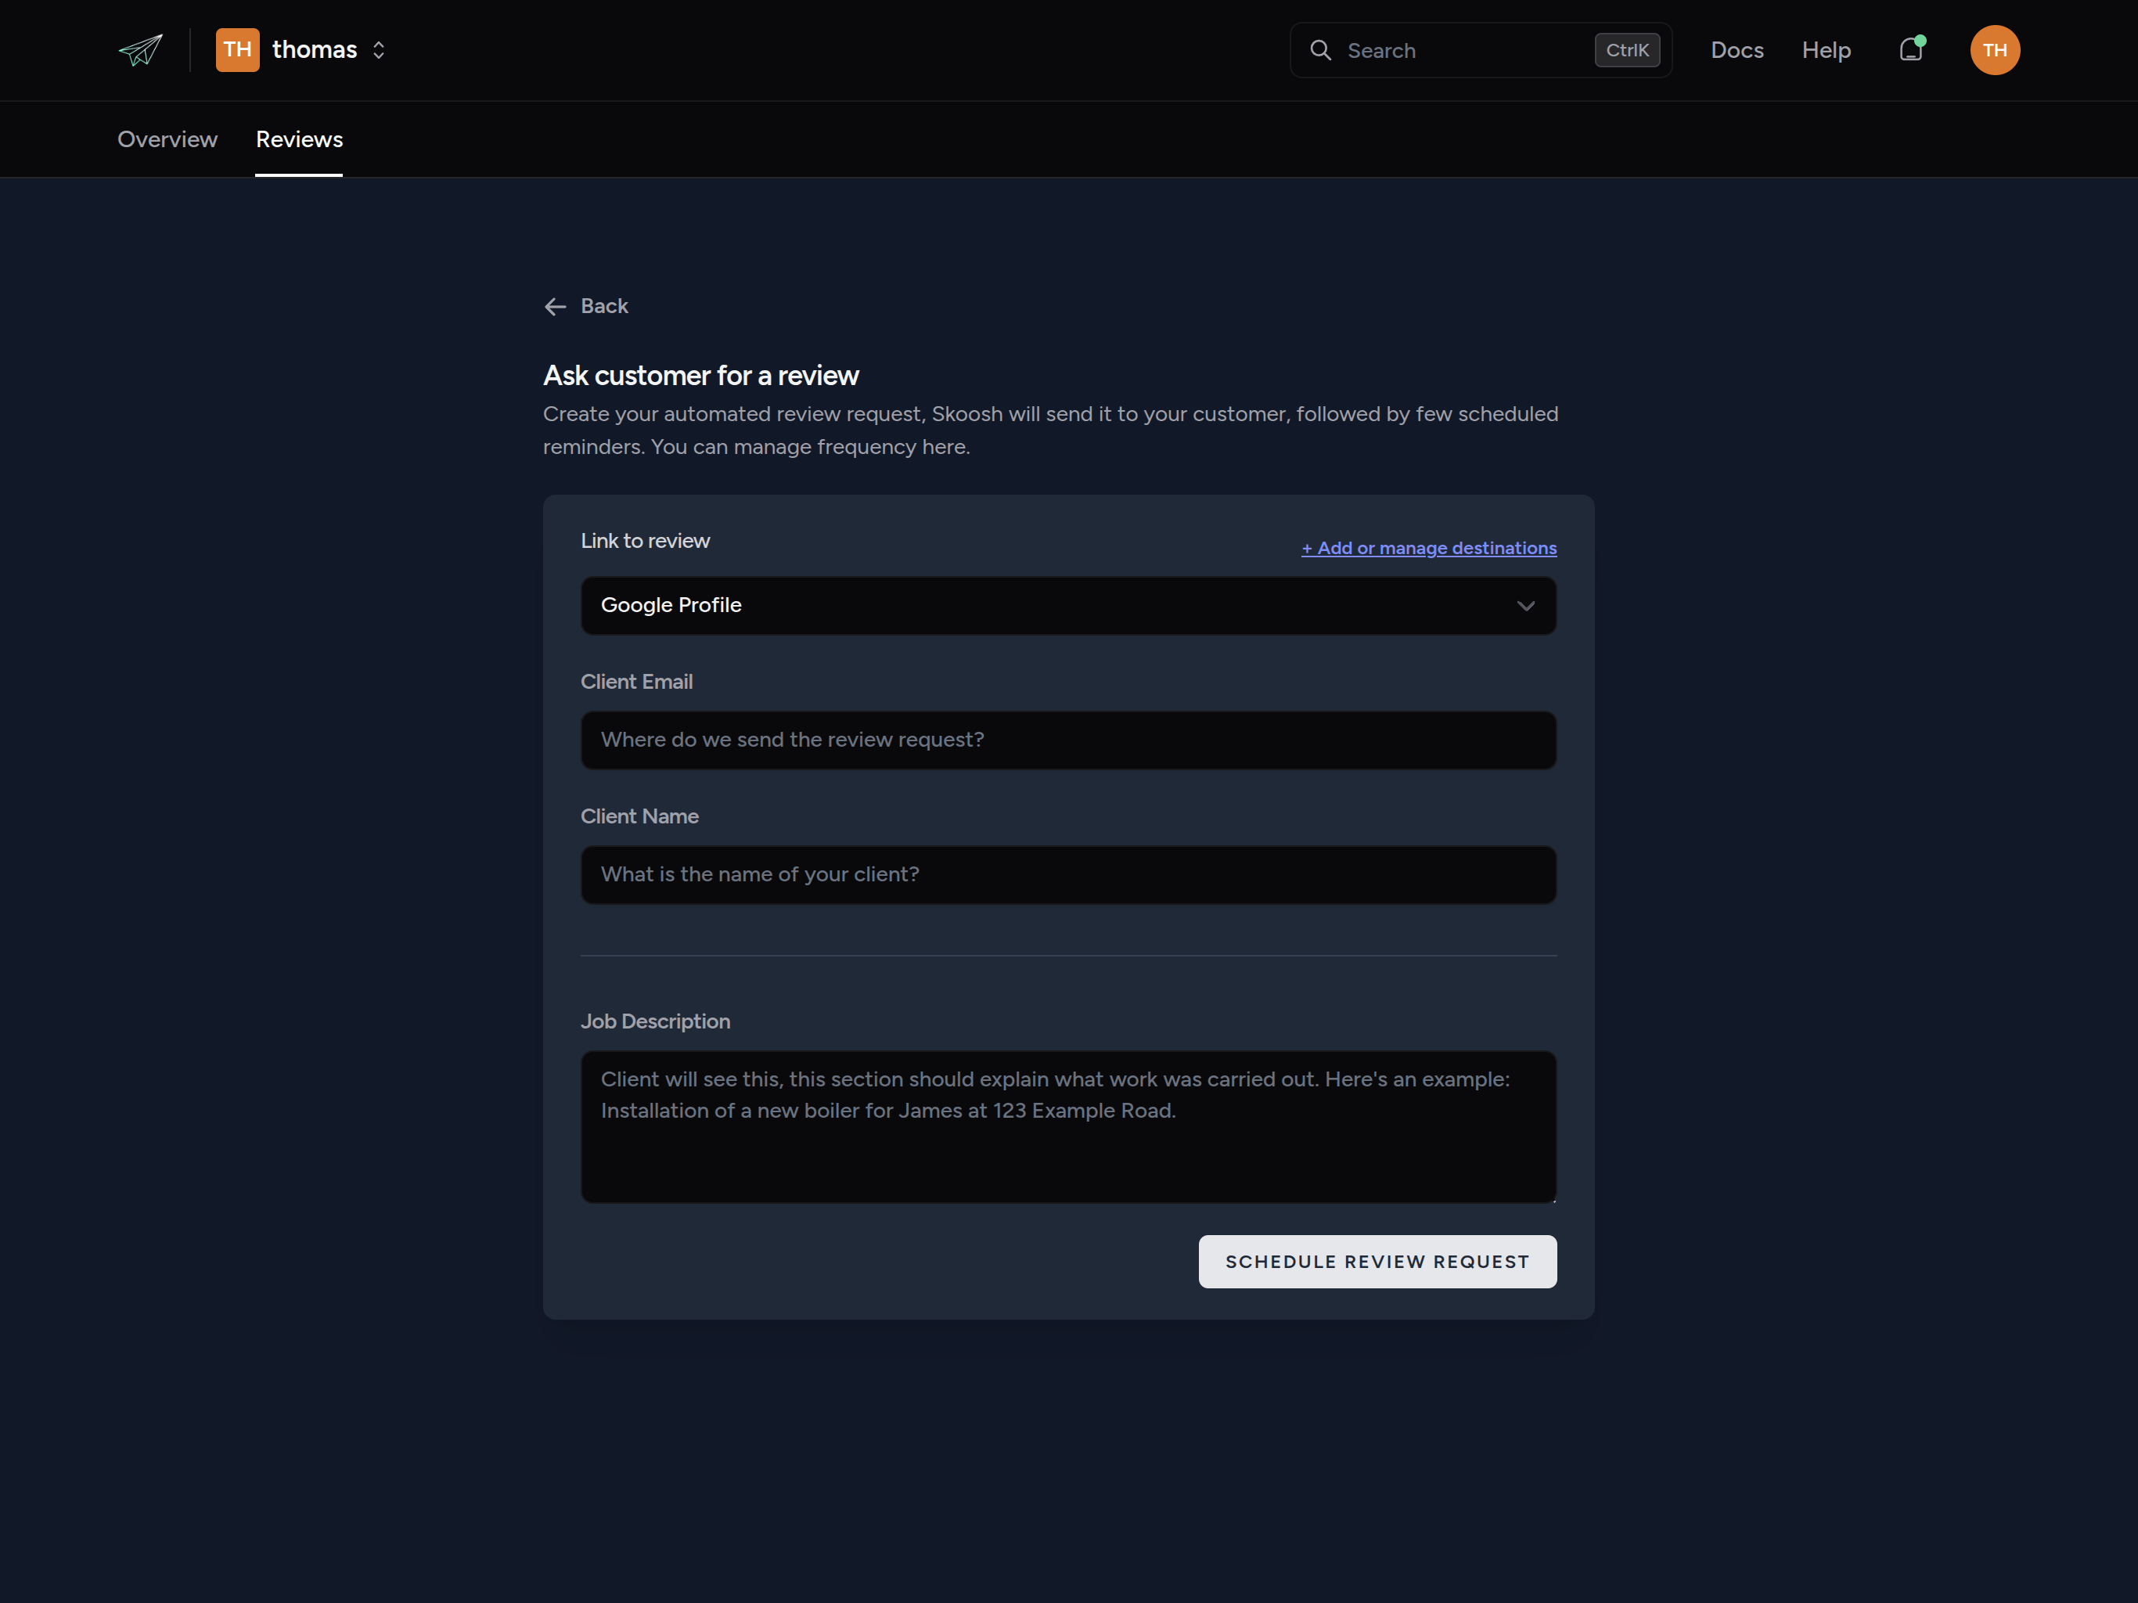The image size is (2138, 1603).
Task: Click the Link to review dropdown chevron
Action: point(1525,606)
